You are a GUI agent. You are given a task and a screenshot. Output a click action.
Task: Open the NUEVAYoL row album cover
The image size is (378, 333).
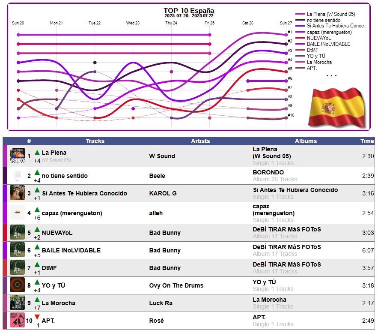point(17,232)
